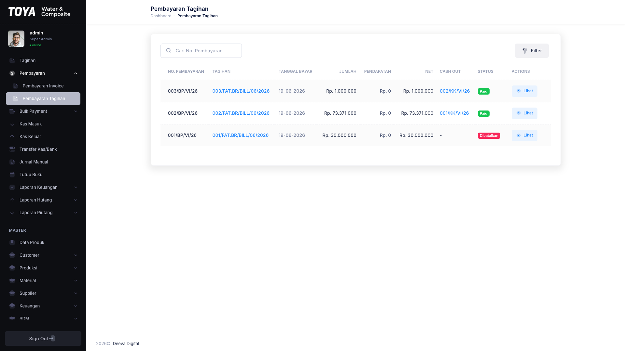Focus the Cari No. Pembayaran search field

click(201, 51)
